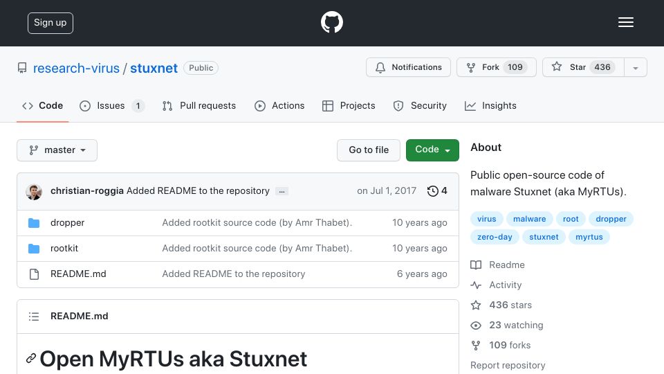This screenshot has width=664, height=374.
Task: Click the README.md header title
Action: tap(79, 317)
